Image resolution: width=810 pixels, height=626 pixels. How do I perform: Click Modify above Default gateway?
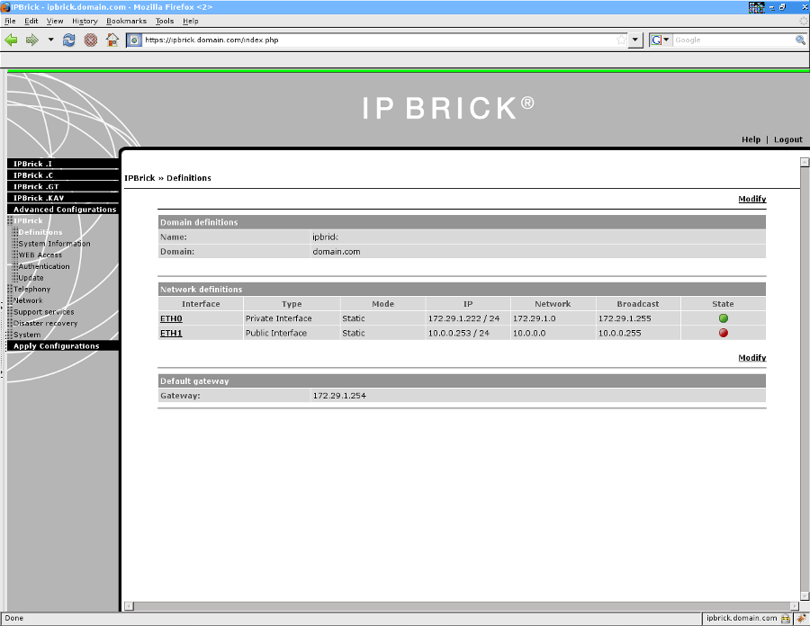click(x=751, y=358)
